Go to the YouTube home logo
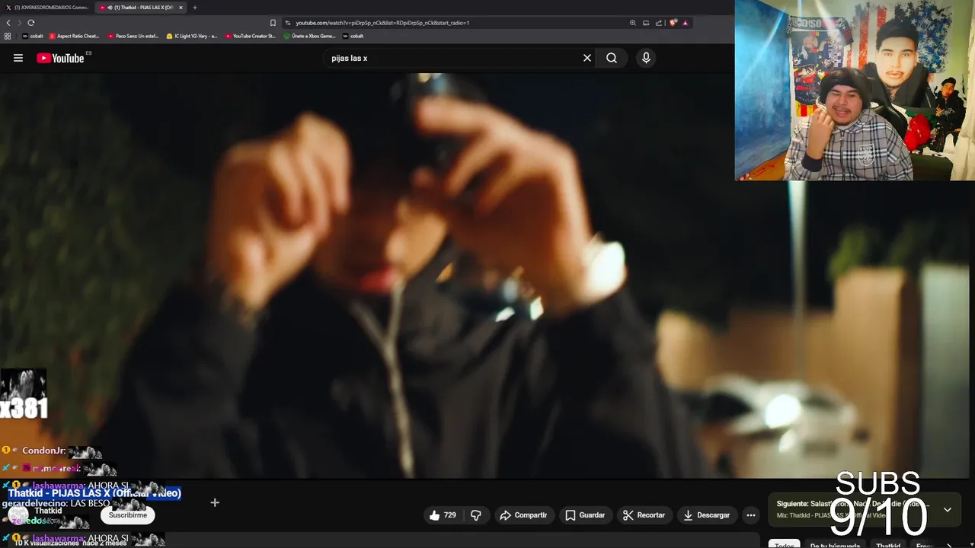 point(60,58)
